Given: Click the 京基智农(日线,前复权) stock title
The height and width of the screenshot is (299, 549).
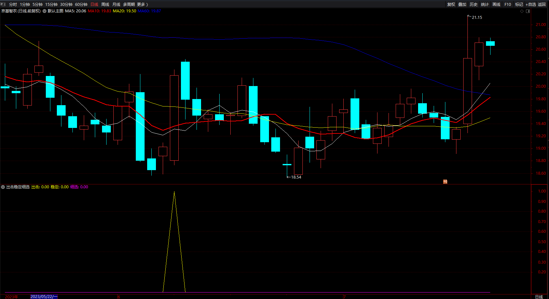Looking at the screenshot, I should click(21, 11).
